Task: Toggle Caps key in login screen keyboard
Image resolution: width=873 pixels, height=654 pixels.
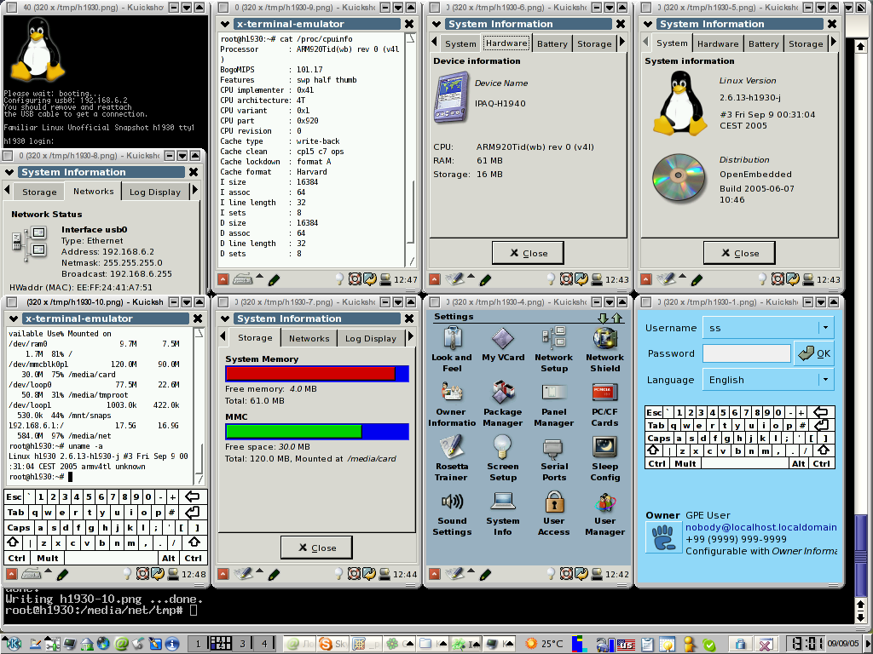Action: 658,438
